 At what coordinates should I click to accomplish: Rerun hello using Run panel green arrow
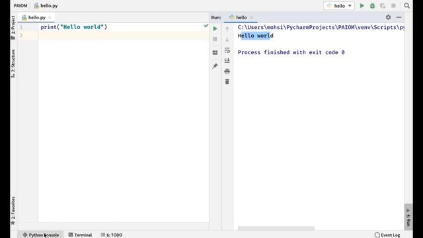[215, 28]
